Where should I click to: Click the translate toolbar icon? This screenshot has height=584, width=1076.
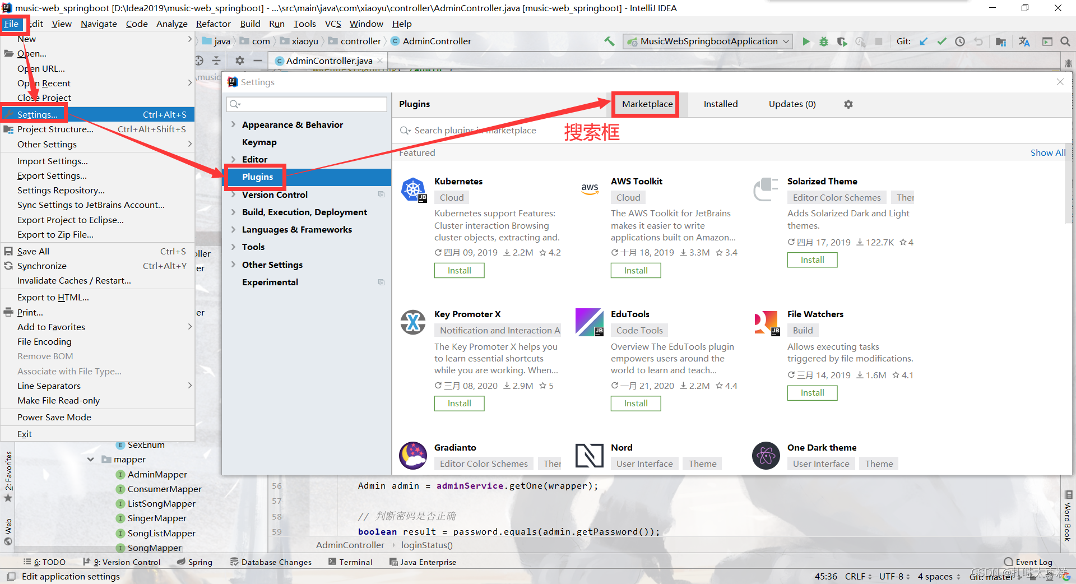1024,41
